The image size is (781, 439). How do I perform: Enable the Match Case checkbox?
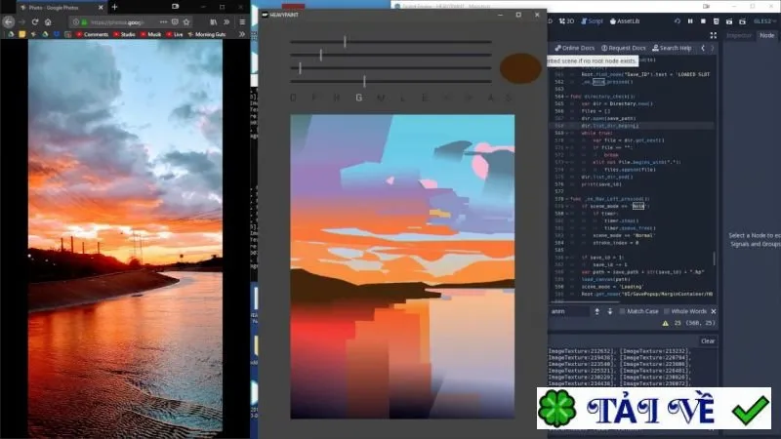[622, 311]
